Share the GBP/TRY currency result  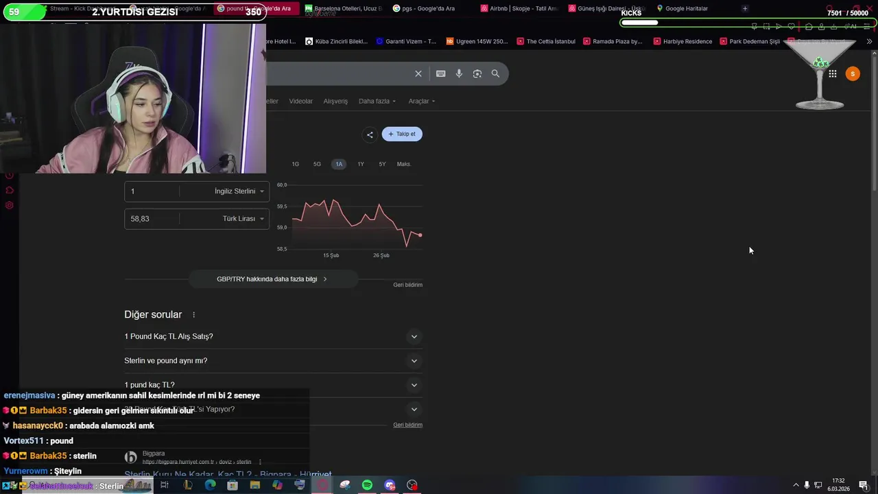(370, 134)
